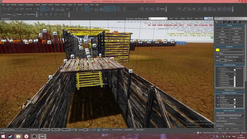Activate the Select (arrow) tool

coord(38,9)
